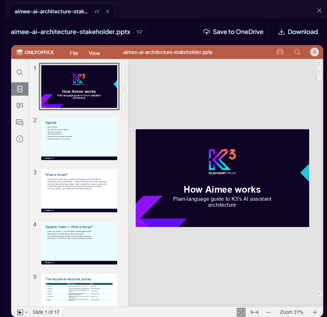This screenshot has width=327, height=317.
Task: Click the header search magnifier icon
Action: (x=297, y=52)
